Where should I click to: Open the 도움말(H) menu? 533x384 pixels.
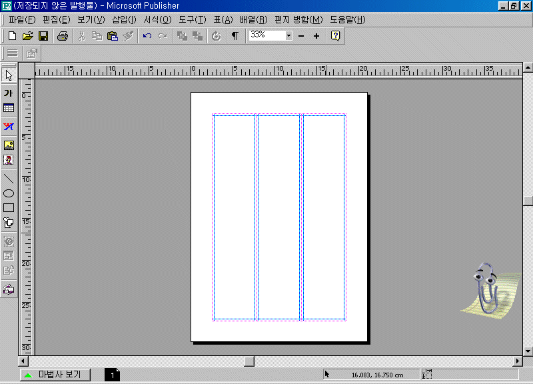pos(347,20)
